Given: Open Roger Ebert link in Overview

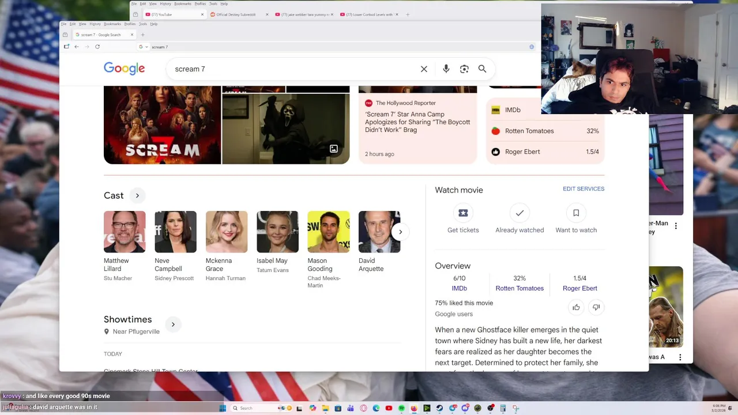Looking at the screenshot, I should pyautogui.click(x=580, y=288).
